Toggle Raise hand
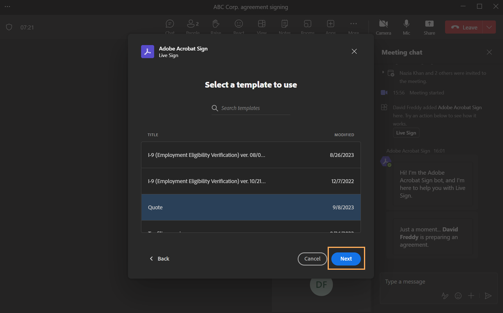The image size is (503, 313). [216, 24]
